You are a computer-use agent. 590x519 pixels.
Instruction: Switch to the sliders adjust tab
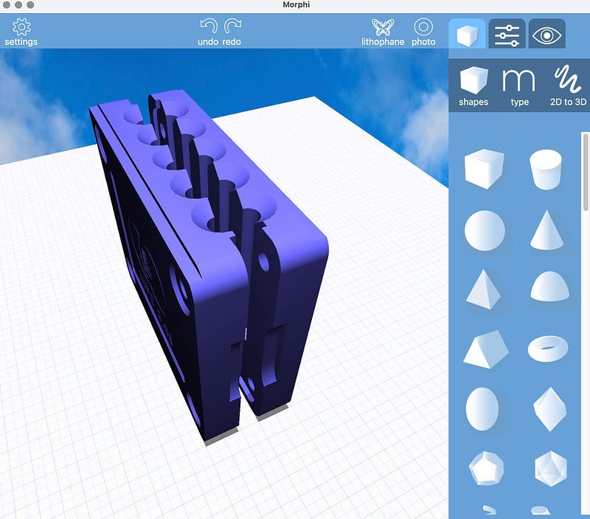[x=507, y=34]
